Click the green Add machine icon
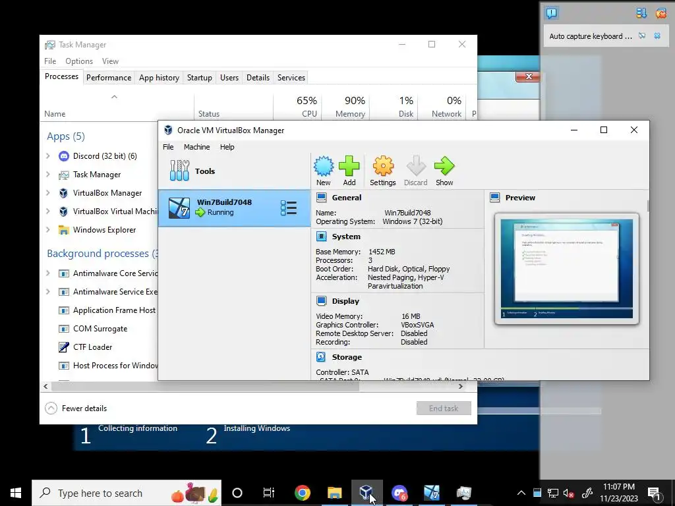The height and width of the screenshot is (506, 675). 349,171
